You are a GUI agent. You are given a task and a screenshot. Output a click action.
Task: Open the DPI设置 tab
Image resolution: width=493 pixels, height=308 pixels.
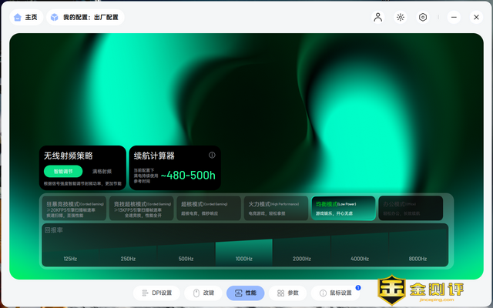(157, 293)
